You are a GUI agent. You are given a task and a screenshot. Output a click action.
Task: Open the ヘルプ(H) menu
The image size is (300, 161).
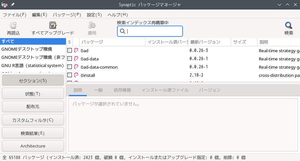tap(118, 15)
